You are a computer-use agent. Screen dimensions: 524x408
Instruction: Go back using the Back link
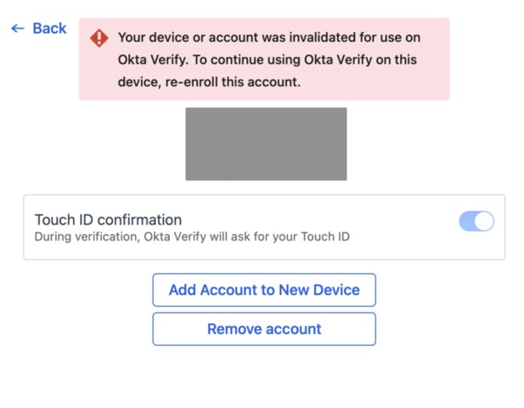tap(38, 29)
